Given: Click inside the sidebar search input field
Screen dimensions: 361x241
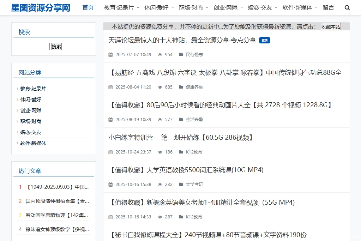Looking at the screenshot, I should click(x=33, y=46).
